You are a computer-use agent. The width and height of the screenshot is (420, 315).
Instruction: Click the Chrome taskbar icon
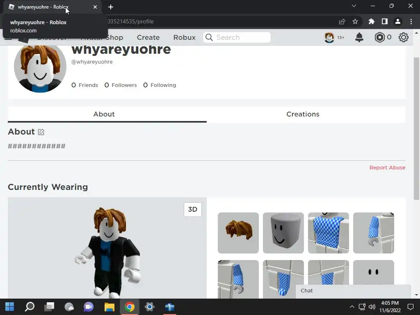129,307
